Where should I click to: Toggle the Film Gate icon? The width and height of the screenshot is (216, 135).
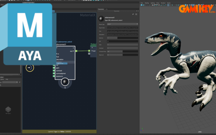(x=170, y=5)
